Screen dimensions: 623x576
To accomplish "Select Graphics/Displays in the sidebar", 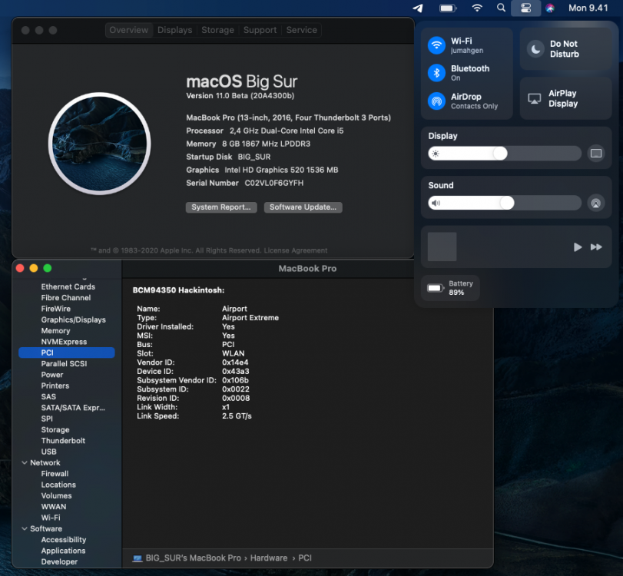I will click(x=74, y=319).
